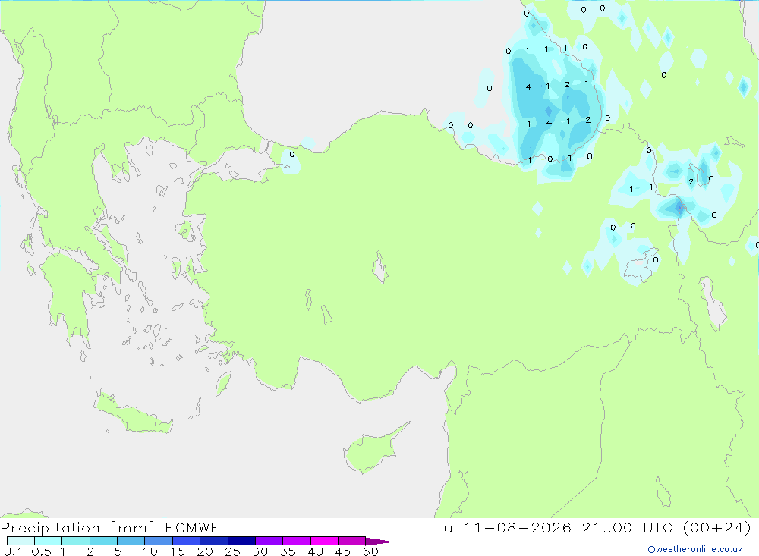The image size is (759, 556).
Task: Click the 'Precipitation' title text
Action: coord(50,528)
